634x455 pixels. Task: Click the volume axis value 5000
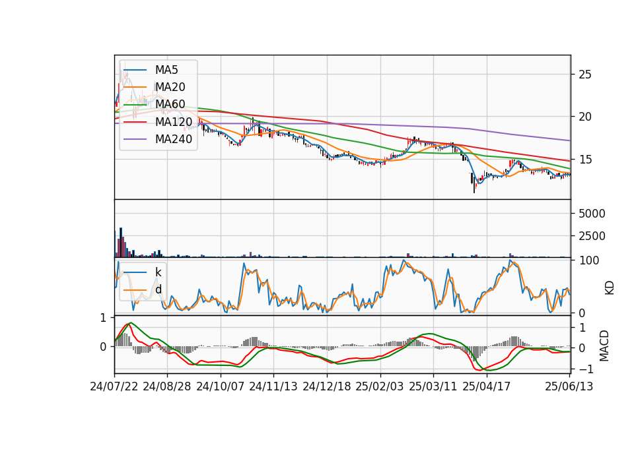592,214
